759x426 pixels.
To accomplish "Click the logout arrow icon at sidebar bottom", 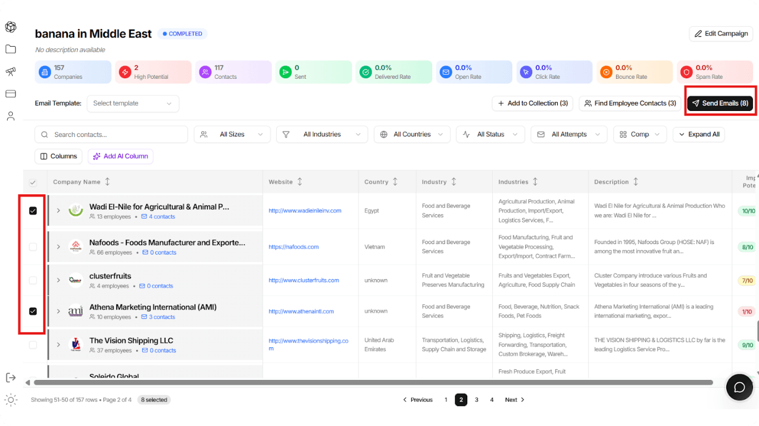I will point(11,378).
